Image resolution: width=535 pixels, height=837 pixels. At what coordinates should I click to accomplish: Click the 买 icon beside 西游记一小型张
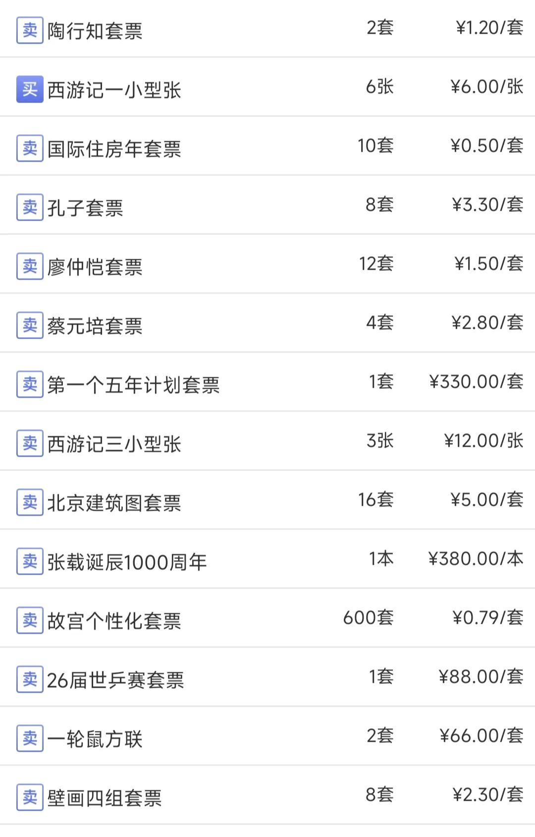pyautogui.click(x=30, y=89)
